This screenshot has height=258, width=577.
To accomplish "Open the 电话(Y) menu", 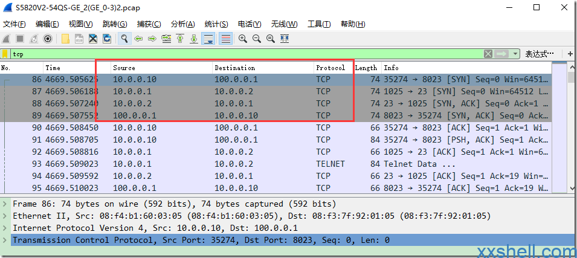I will [x=250, y=24].
